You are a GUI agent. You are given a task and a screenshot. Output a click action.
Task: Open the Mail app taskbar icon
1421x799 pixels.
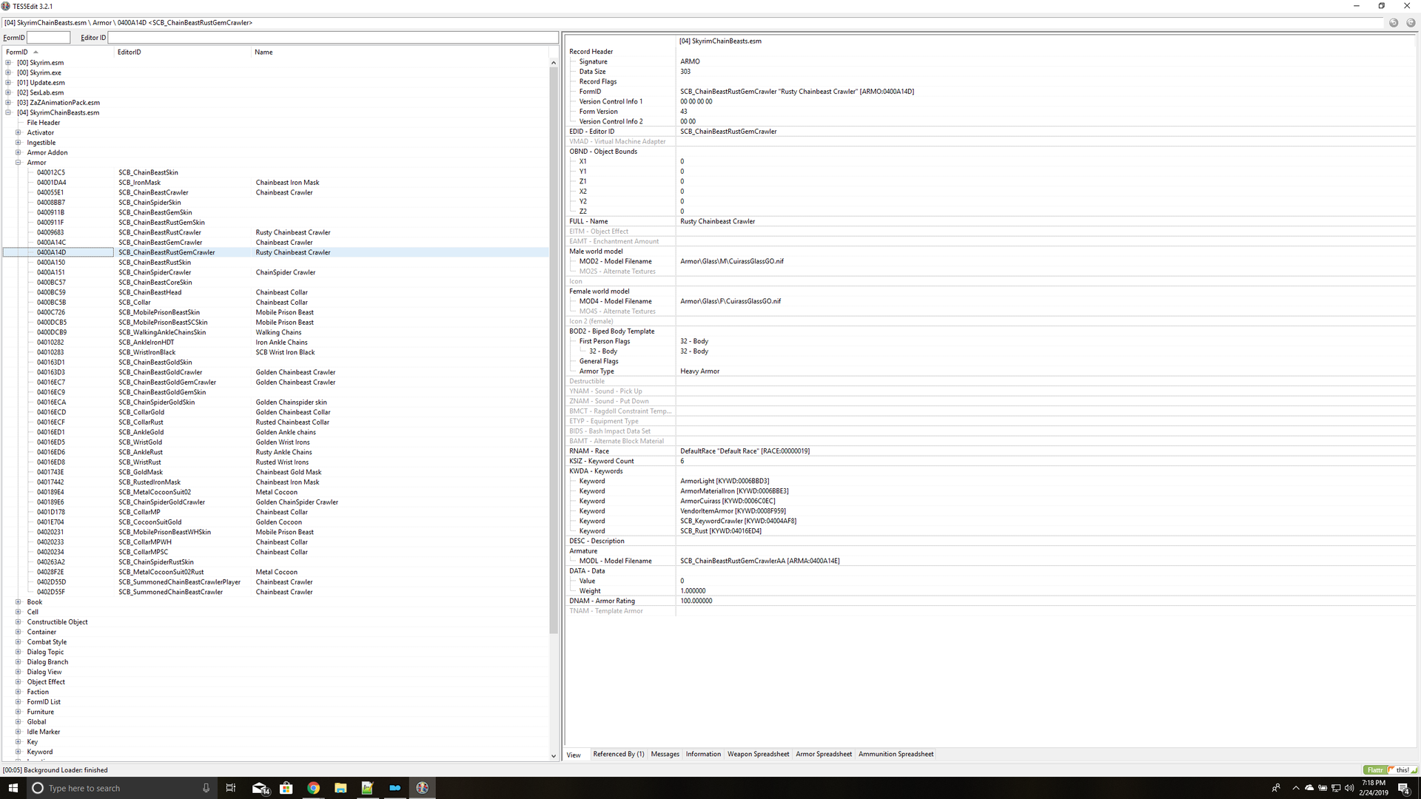click(259, 788)
